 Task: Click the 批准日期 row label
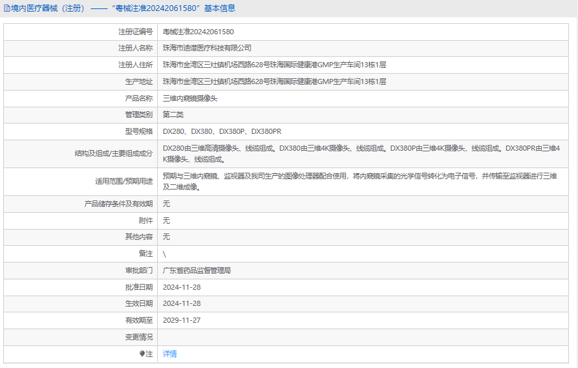pos(138,287)
